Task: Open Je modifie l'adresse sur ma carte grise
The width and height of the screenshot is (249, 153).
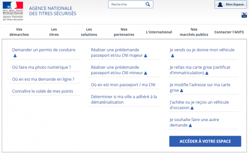Action: pos(200,87)
